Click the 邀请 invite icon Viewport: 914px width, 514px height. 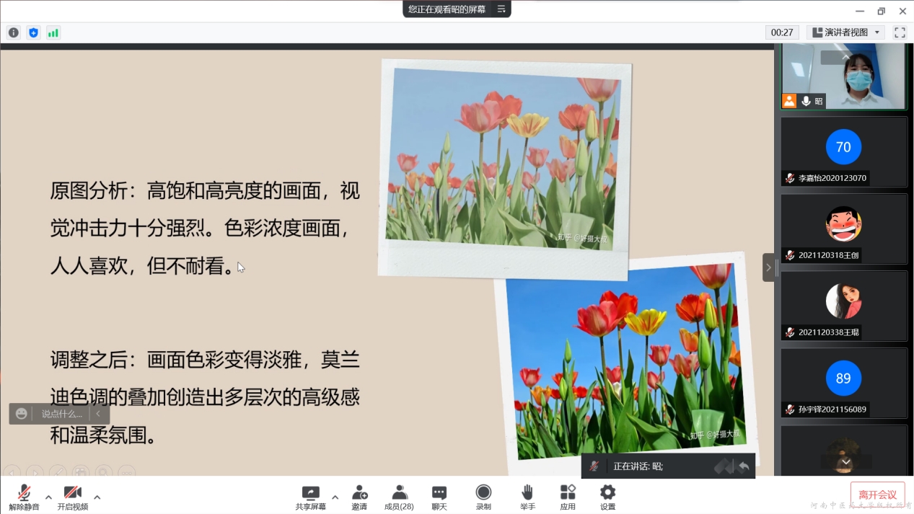pos(359,496)
